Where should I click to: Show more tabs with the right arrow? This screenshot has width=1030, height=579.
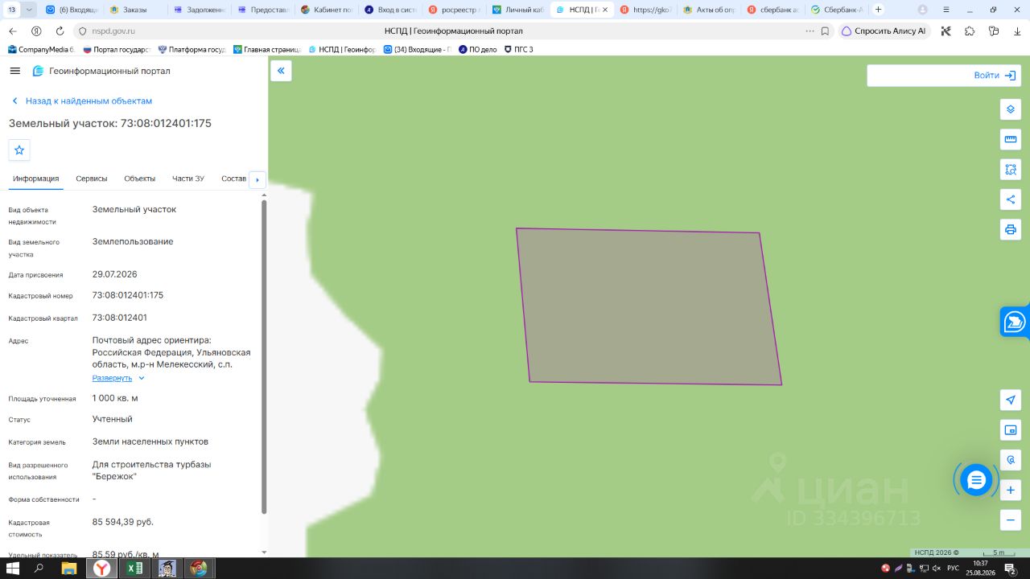tap(257, 179)
